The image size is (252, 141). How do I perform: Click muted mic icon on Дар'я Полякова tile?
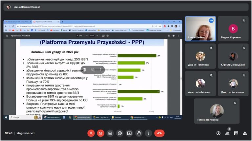click(x=211, y=48)
